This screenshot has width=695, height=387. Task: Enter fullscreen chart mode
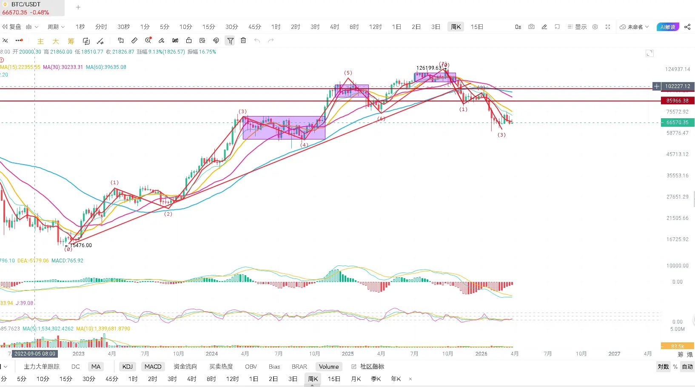[608, 27]
